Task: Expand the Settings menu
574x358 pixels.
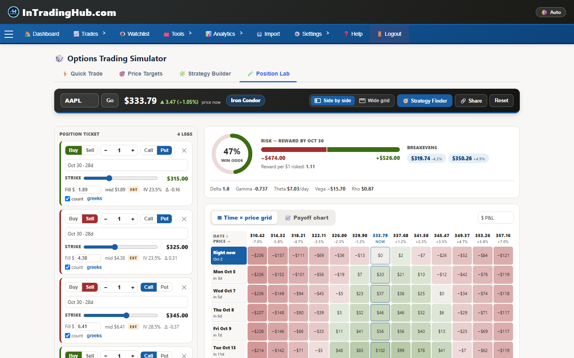Action: pos(312,34)
